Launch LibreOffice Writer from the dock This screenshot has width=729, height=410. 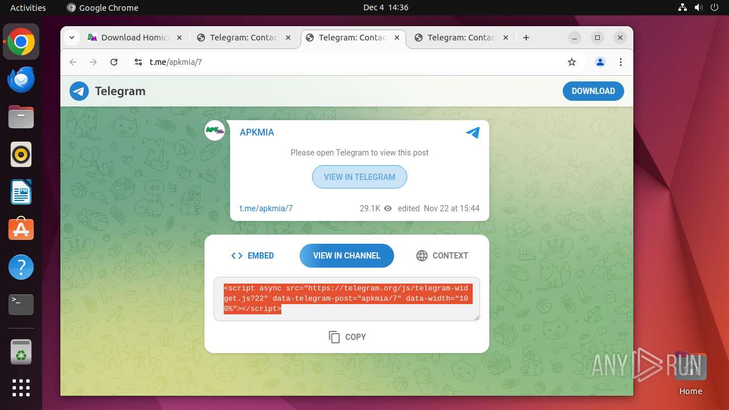pos(21,192)
